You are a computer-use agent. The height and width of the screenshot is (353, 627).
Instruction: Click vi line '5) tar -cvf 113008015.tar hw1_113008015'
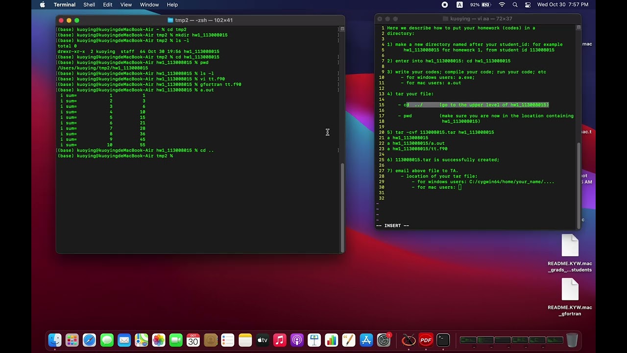click(440, 132)
